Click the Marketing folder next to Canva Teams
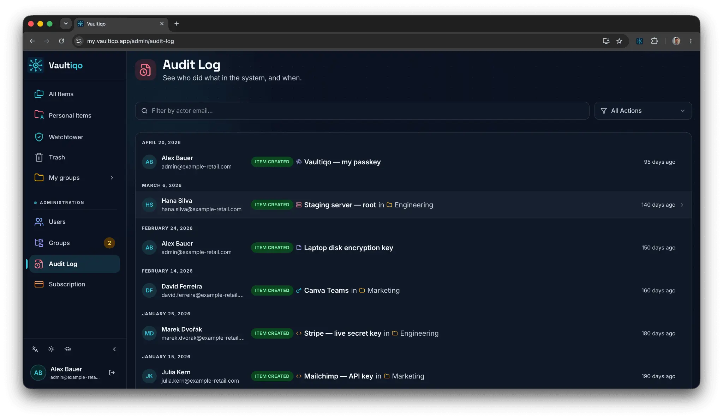Screen dimensions: 723x419 coord(380,291)
